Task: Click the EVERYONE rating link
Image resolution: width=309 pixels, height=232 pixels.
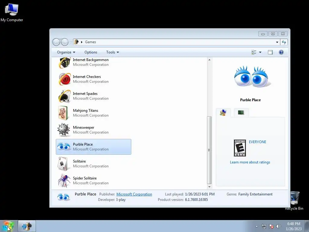Action: 257,142
